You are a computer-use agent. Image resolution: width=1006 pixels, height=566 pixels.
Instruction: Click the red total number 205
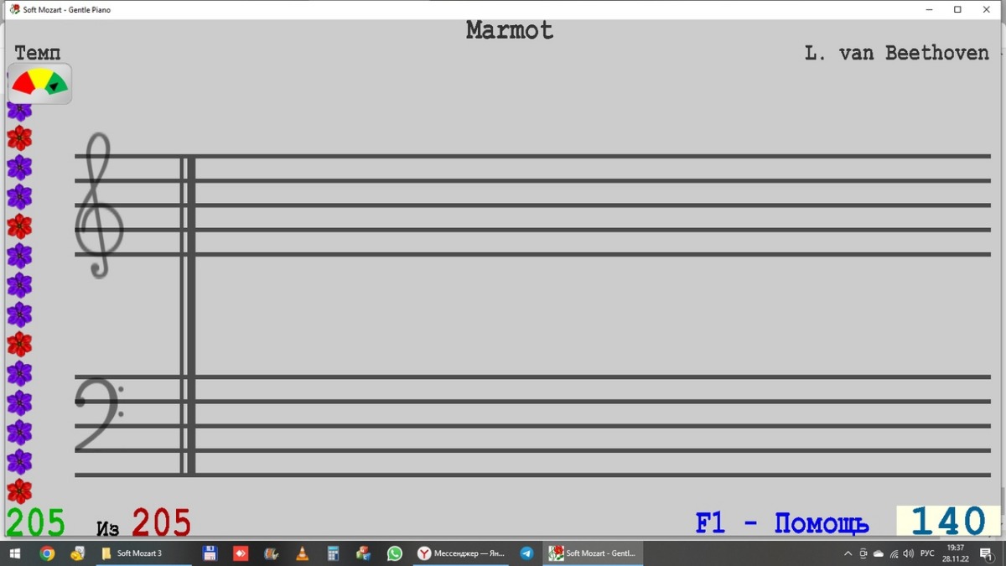point(161,522)
